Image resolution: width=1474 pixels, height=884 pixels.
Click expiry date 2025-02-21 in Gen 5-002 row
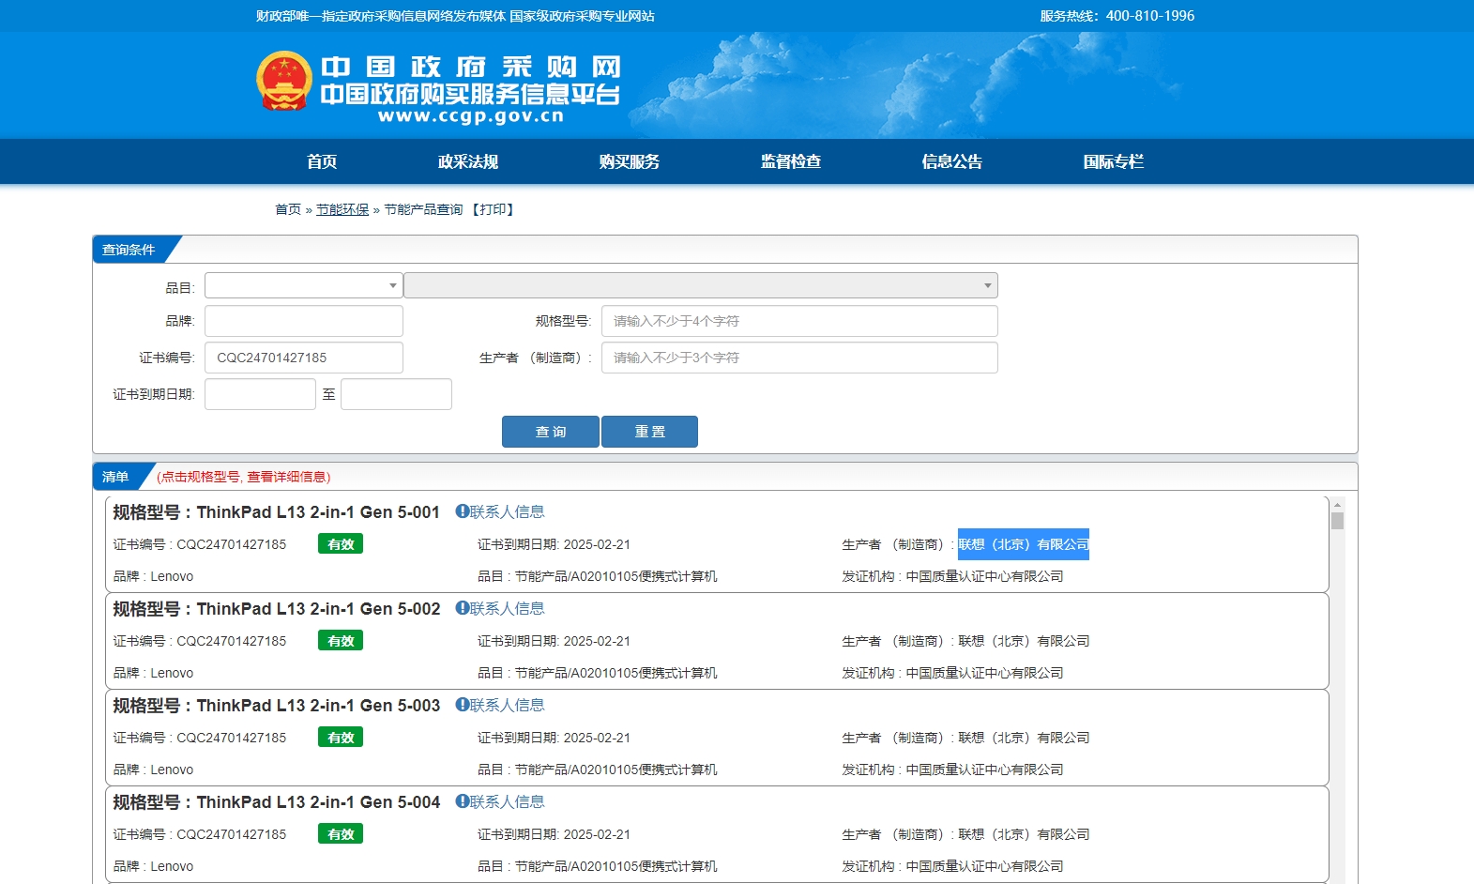pos(597,641)
